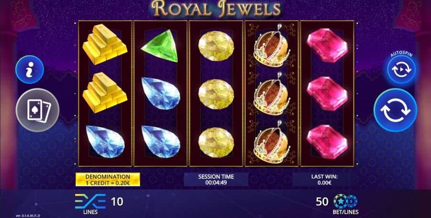431x218 pixels.
Task: Select the green triangle emerald symbol
Action: pos(160,46)
